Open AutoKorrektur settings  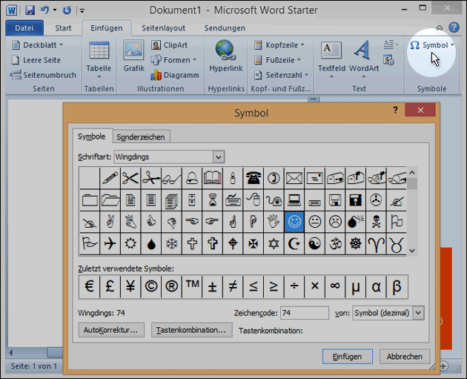click(111, 330)
